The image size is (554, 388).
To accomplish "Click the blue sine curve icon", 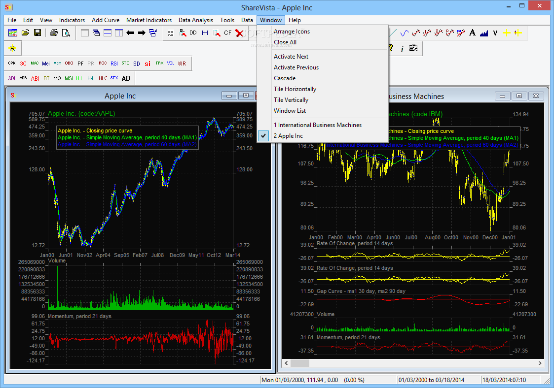I will click(x=404, y=33).
